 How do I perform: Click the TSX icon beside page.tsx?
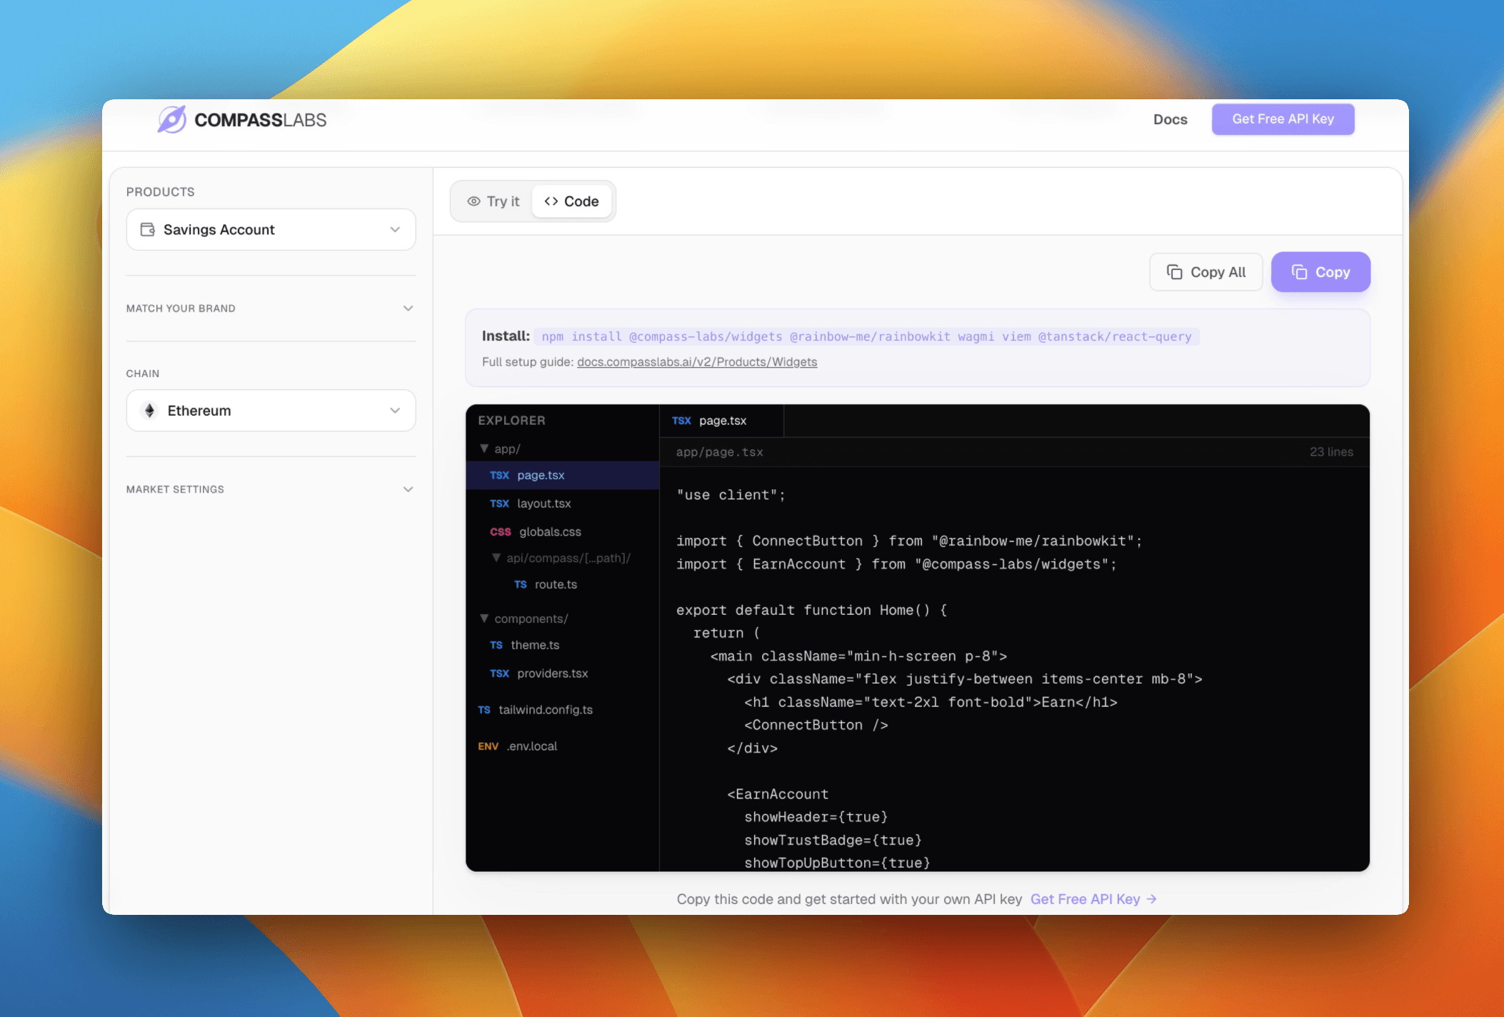(499, 475)
